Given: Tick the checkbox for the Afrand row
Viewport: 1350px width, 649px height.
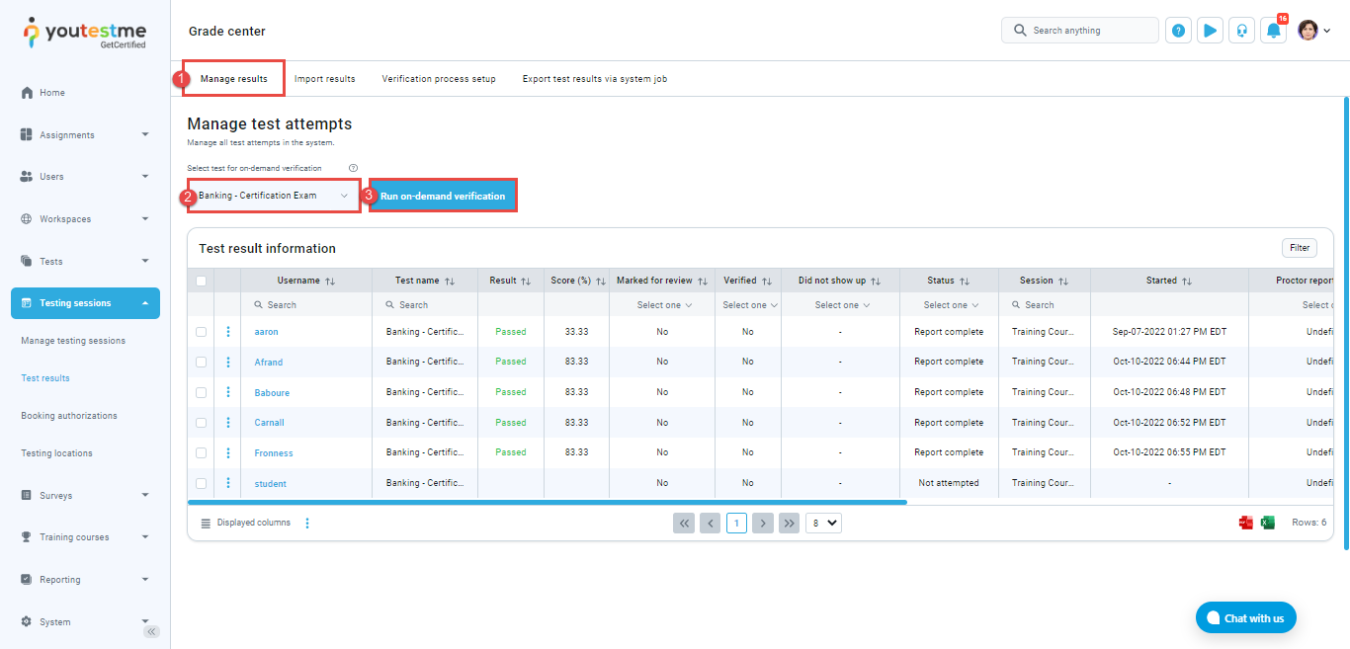Looking at the screenshot, I should click(x=201, y=363).
